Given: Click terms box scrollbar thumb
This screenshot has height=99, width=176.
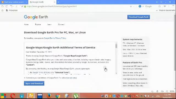Looking at the screenshot, I should pos(116,46).
